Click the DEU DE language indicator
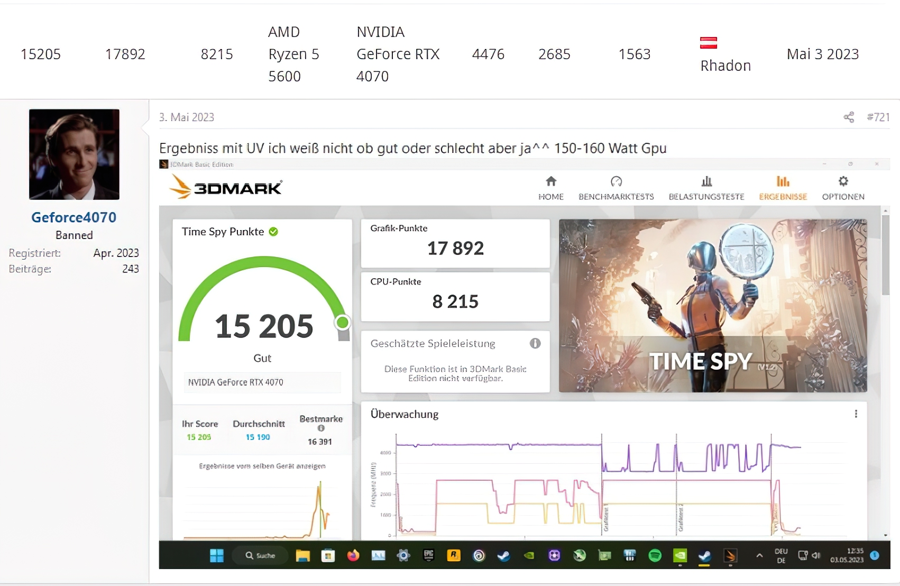This screenshot has height=586, width=900. tap(781, 555)
